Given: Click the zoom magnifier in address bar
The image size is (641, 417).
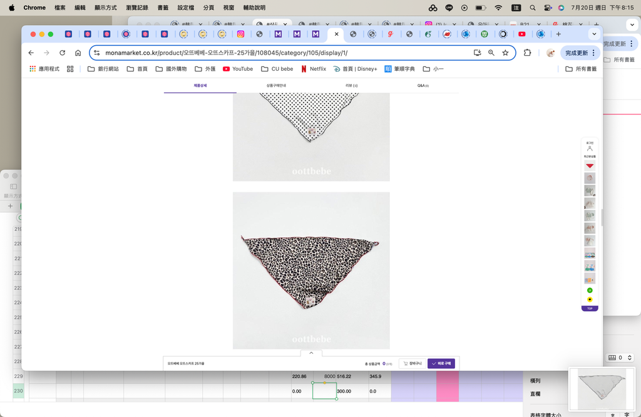Looking at the screenshot, I should tap(491, 53).
